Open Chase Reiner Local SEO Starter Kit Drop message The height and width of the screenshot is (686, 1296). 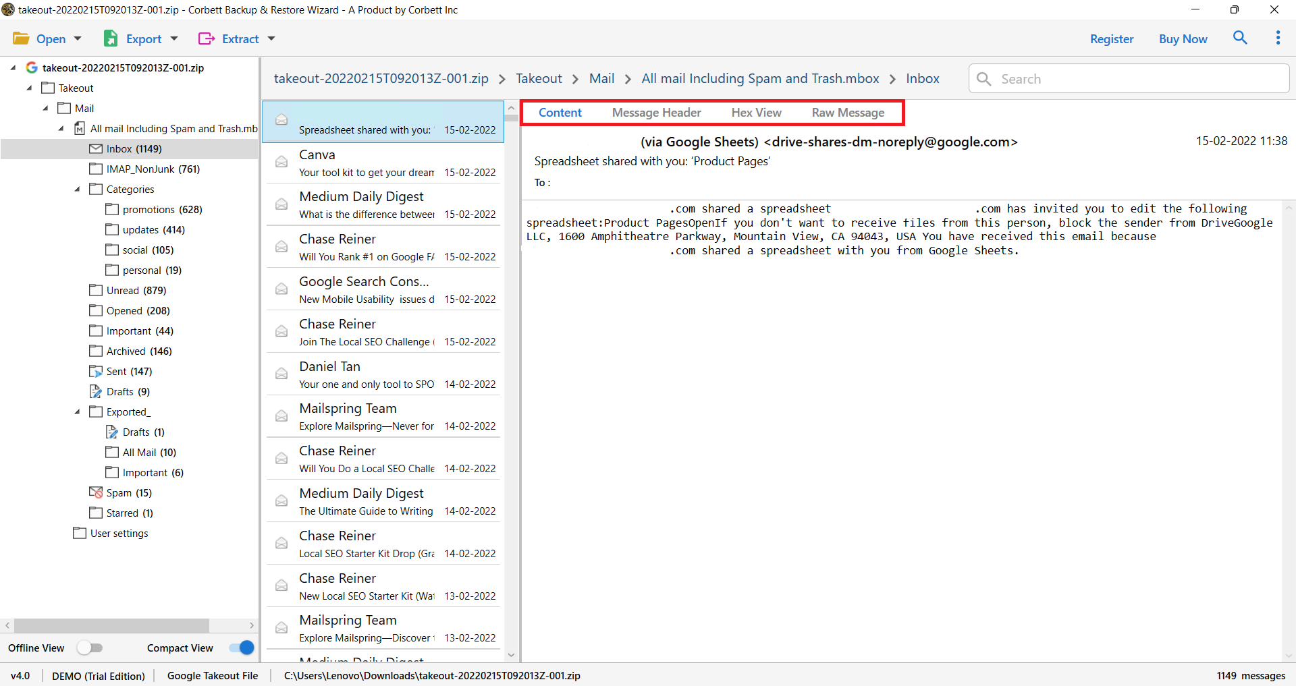383,544
